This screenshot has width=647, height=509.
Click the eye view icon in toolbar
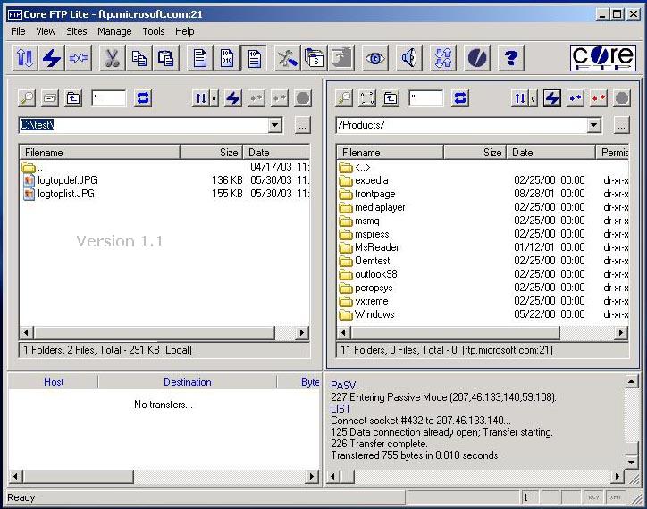tap(375, 58)
